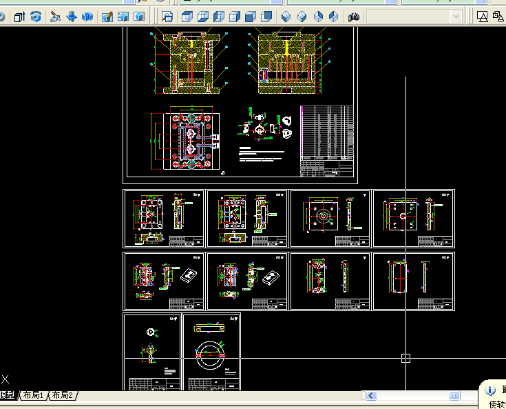Viewport: 506px width, 409px height.
Task: Switch to Front view cube icon
Action: pyautogui.click(x=251, y=17)
